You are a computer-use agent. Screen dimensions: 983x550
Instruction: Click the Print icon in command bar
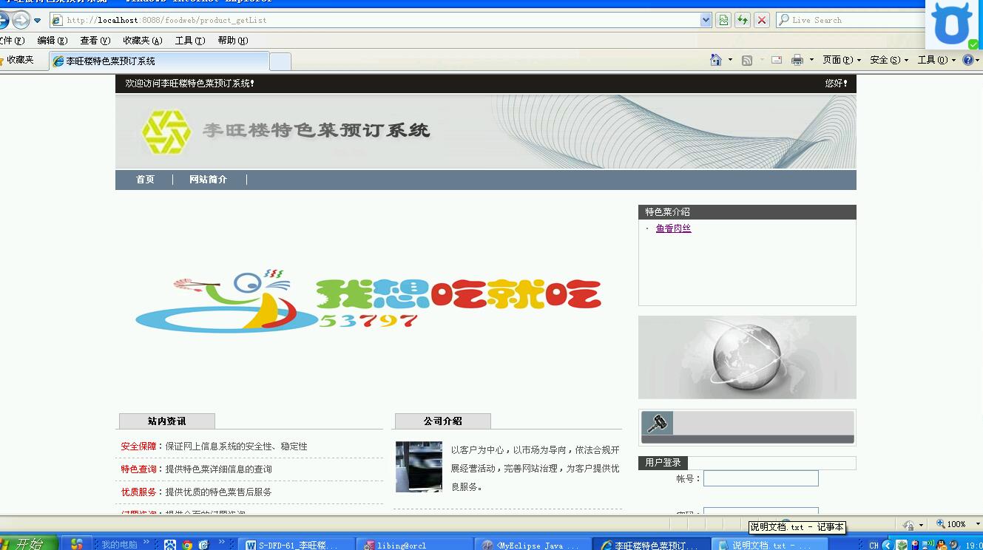[x=797, y=60]
